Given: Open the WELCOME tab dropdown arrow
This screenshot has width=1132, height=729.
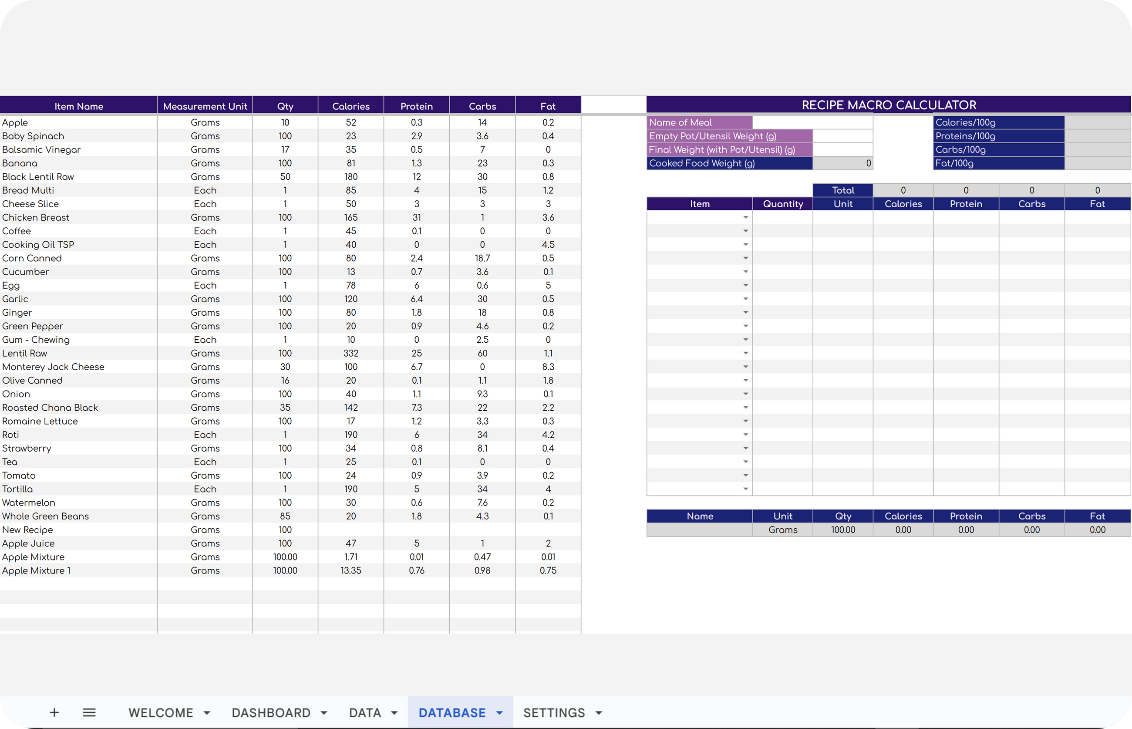Looking at the screenshot, I should coord(207,713).
